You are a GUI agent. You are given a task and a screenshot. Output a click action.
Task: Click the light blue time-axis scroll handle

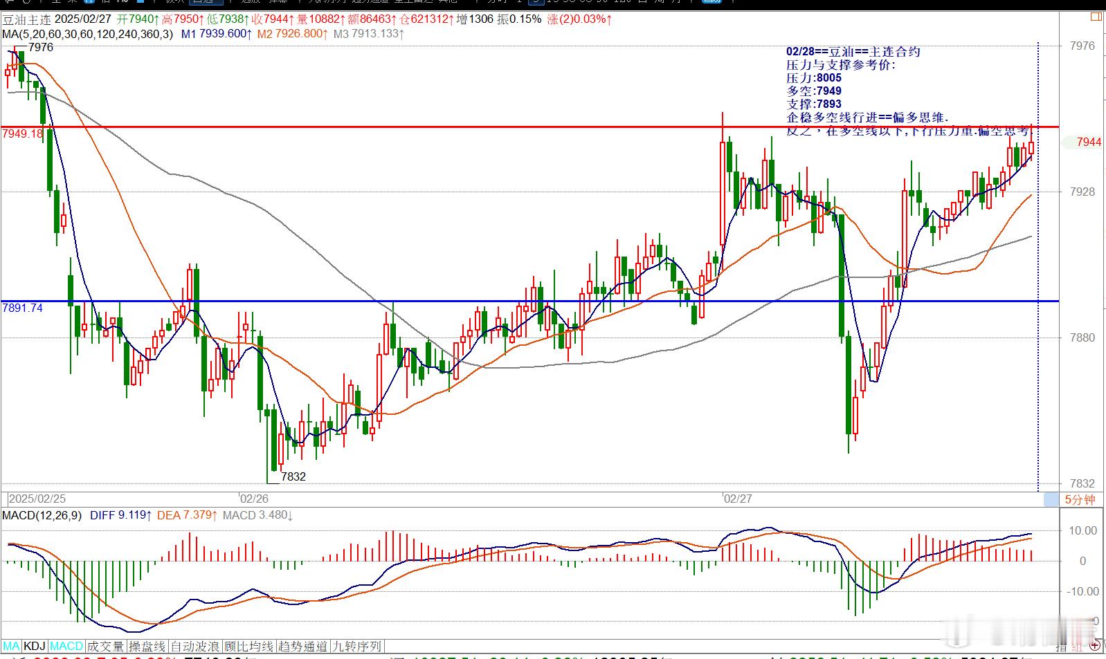point(1051,499)
